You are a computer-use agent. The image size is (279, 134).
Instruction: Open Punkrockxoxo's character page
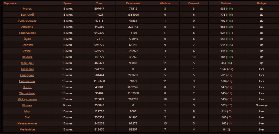27,21
